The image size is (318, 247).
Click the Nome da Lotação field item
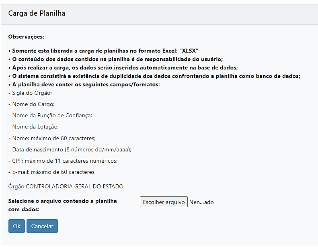click(34, 127)
